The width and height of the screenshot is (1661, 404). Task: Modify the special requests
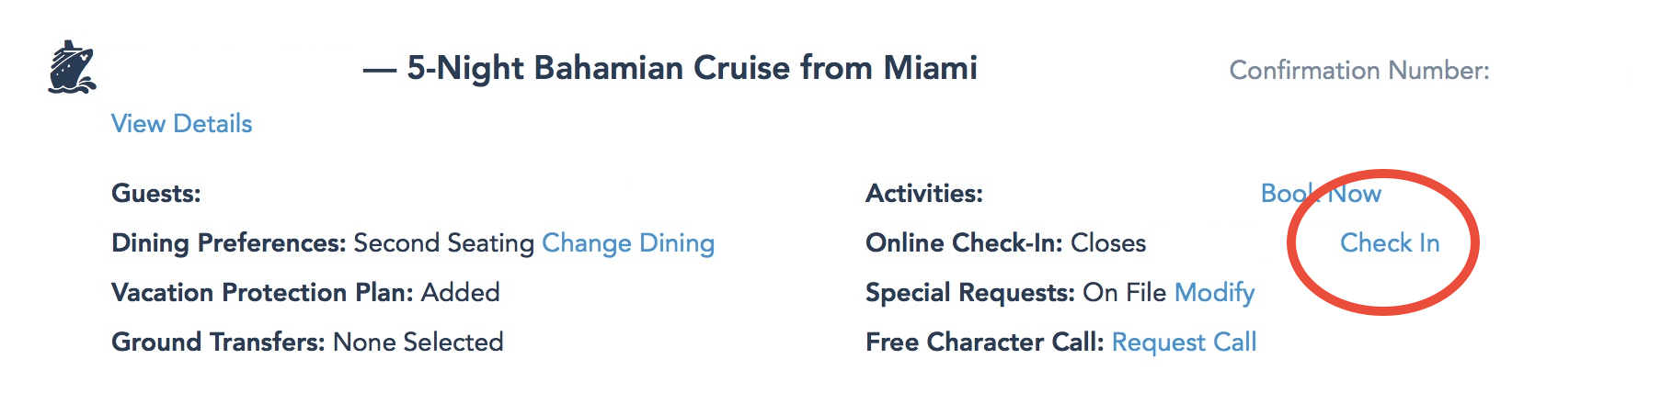[x=1214, y=293]
